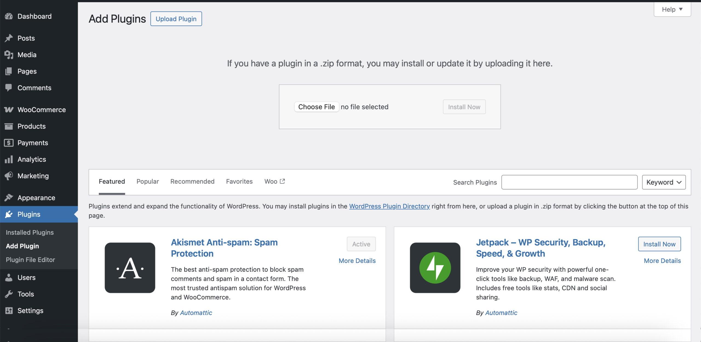
Task: Click the WooCommerce logo icon
Action: [x=9, y=110]
